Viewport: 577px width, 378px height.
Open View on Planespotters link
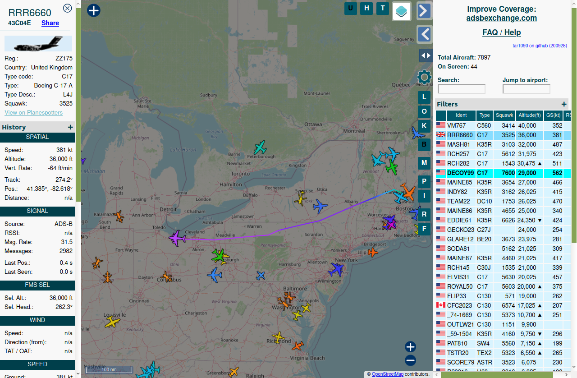33,112
